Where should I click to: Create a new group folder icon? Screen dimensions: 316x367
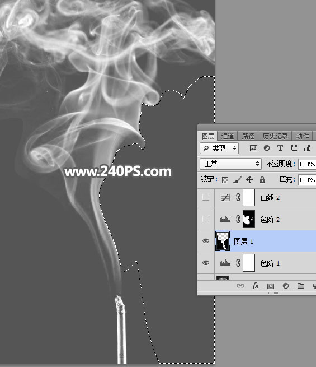coord(301,286)
